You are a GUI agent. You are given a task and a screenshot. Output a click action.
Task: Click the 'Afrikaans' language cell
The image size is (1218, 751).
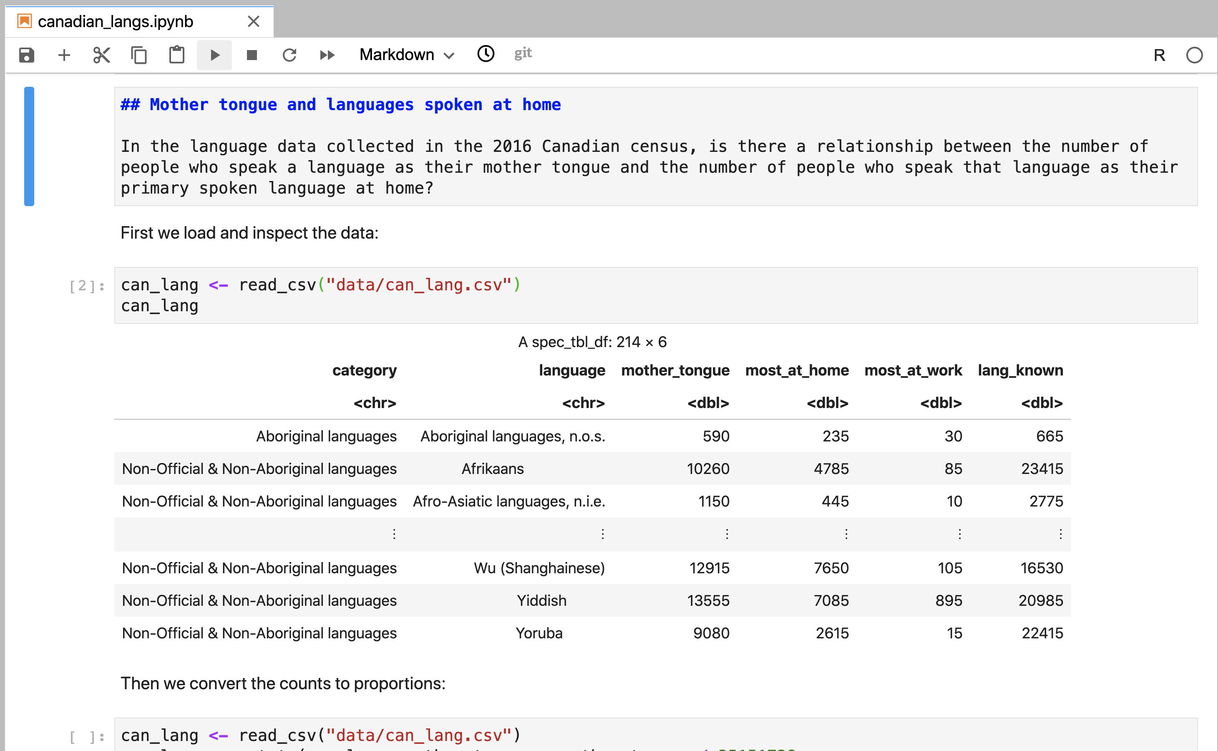pos(493,469)
